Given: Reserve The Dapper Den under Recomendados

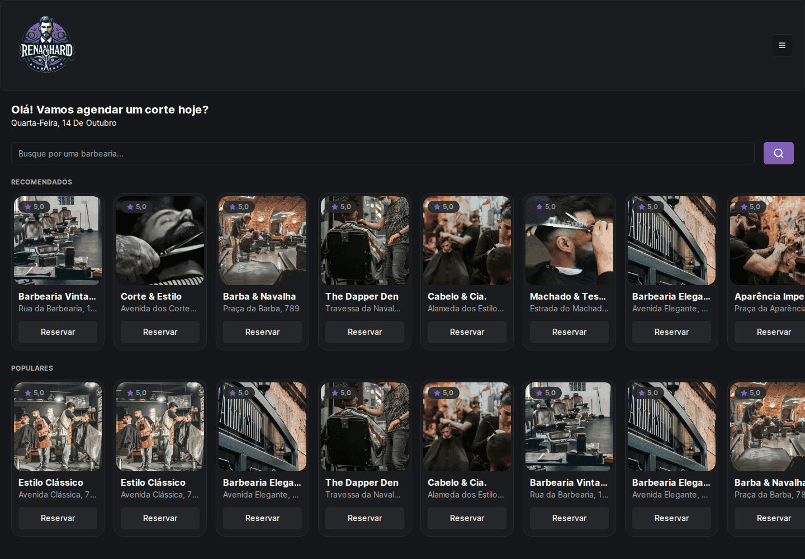Looking at the screenshot, I should click(364, 332).
